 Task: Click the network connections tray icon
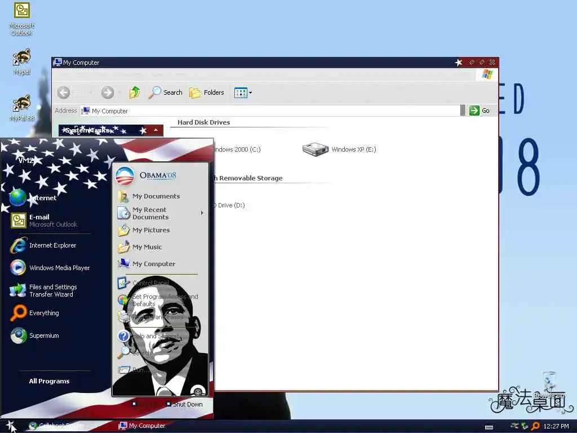(515, 426)
